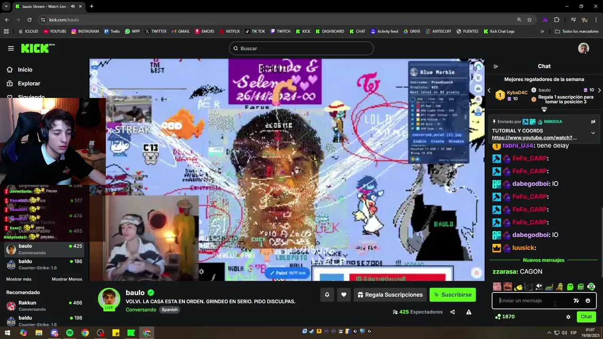Open Explorar in the sidebar
The image size is (603, 339).
click(x=29, y=83)
